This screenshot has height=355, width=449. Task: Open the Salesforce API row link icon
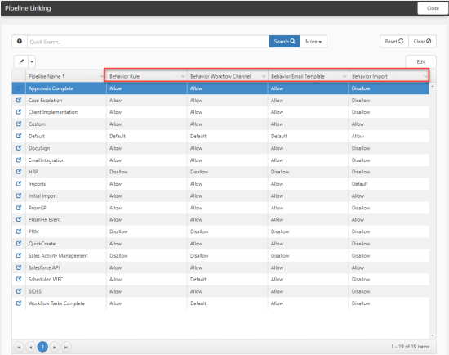click(x=19, y=267)
